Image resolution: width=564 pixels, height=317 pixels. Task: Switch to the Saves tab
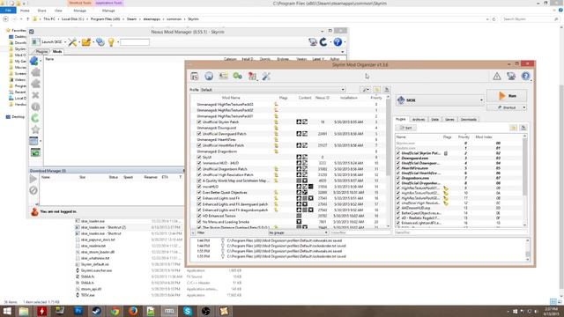coord(449,120)
